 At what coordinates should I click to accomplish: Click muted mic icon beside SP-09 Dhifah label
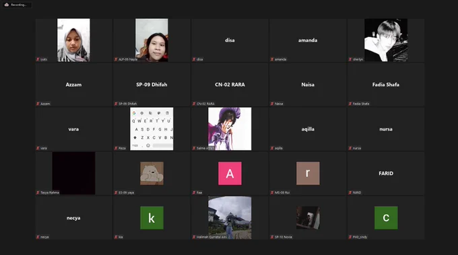[116, 104]
